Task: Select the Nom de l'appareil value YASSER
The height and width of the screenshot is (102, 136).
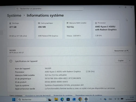Action: 48,68
